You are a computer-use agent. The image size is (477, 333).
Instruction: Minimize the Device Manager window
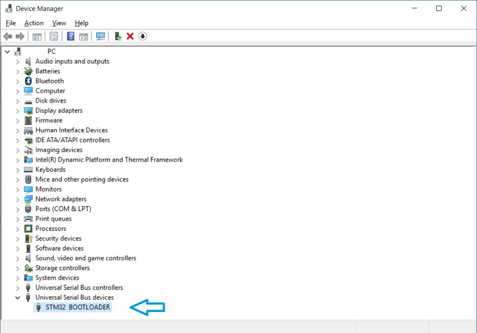coord(414,8)
